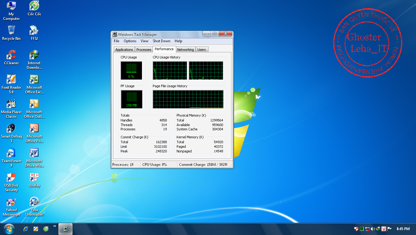
Task: Click the 8:45 PM taskbar clock
Action: point(403,229)
